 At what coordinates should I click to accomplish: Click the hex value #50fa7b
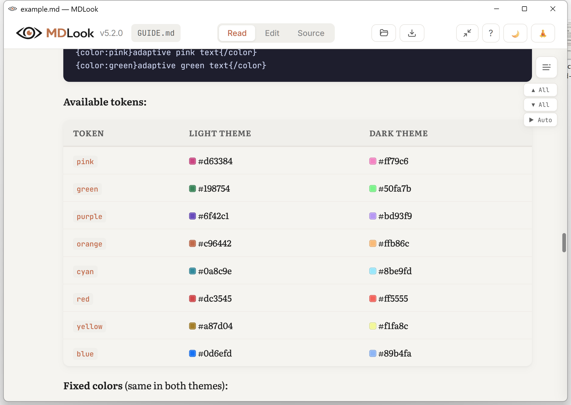click(x=395, y=189)
